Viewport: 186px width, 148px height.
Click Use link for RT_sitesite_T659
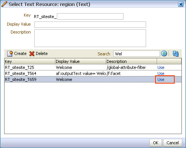tap(161, 79)
